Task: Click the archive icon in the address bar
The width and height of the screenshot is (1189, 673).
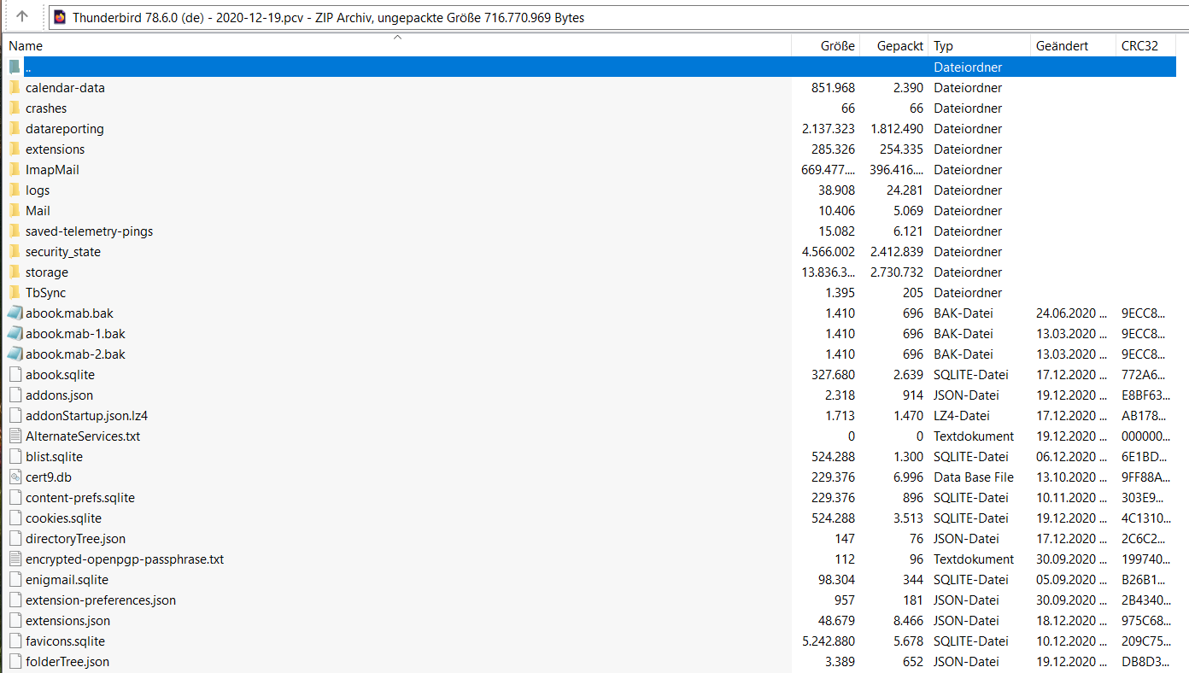Action: [x=60, y=17]
